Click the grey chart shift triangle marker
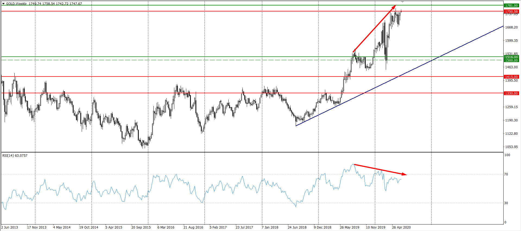The image size is (521, 231). tap(403, 2)
